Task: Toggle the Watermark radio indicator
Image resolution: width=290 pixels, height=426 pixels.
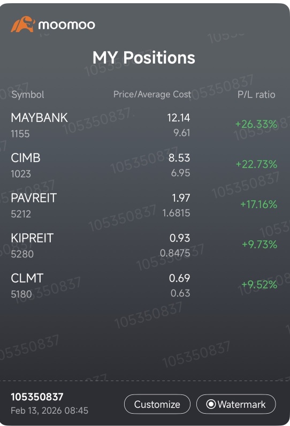Action: coord(211,404)
